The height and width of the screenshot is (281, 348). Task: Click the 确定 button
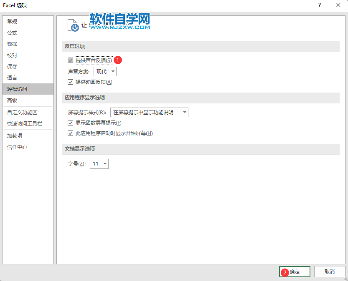(x=295, y=272)
